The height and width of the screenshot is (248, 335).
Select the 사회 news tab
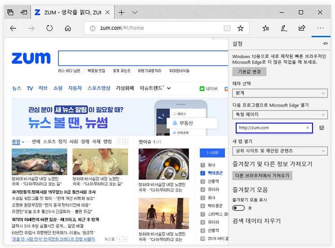coord(74,141)
